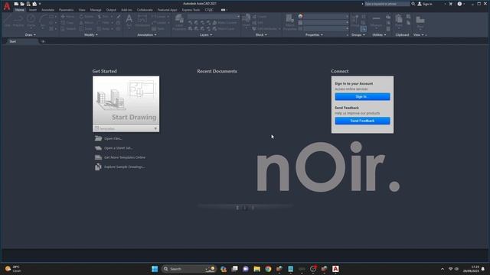Click the keyword search input field
Image resolution: width=490 pixels, height=275 pixels.
(x=387, y=4)
